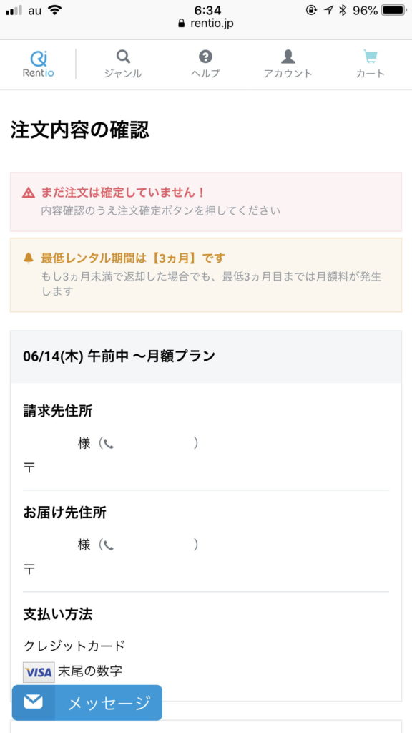Screen dimensions: 412x733
Task: Tap the rentio.jp address bar
Action: point(206,24)
